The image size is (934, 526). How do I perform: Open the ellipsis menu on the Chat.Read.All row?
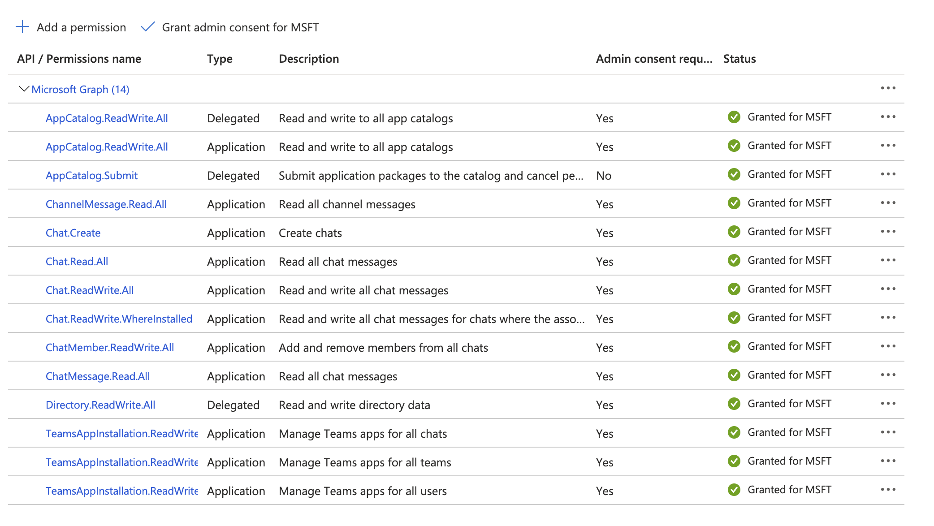[888, 260]
